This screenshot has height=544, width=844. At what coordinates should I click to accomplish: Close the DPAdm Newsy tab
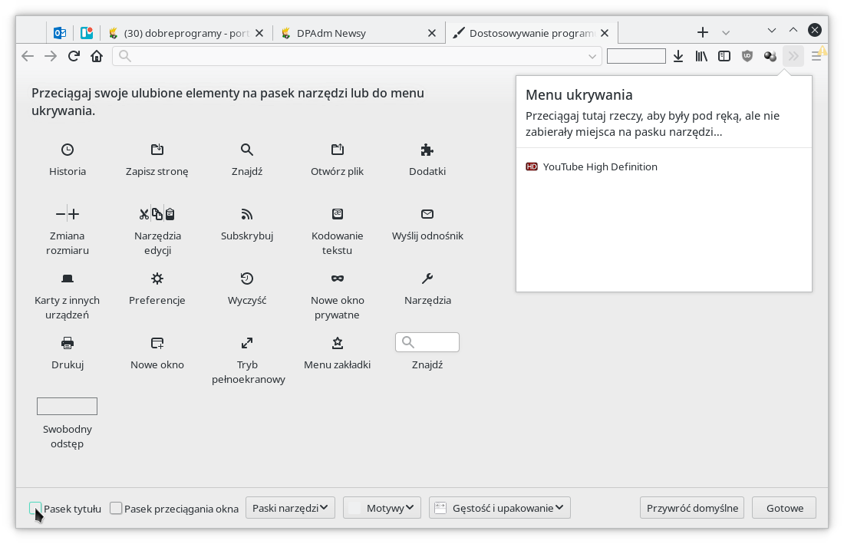[x=432, y=33]
